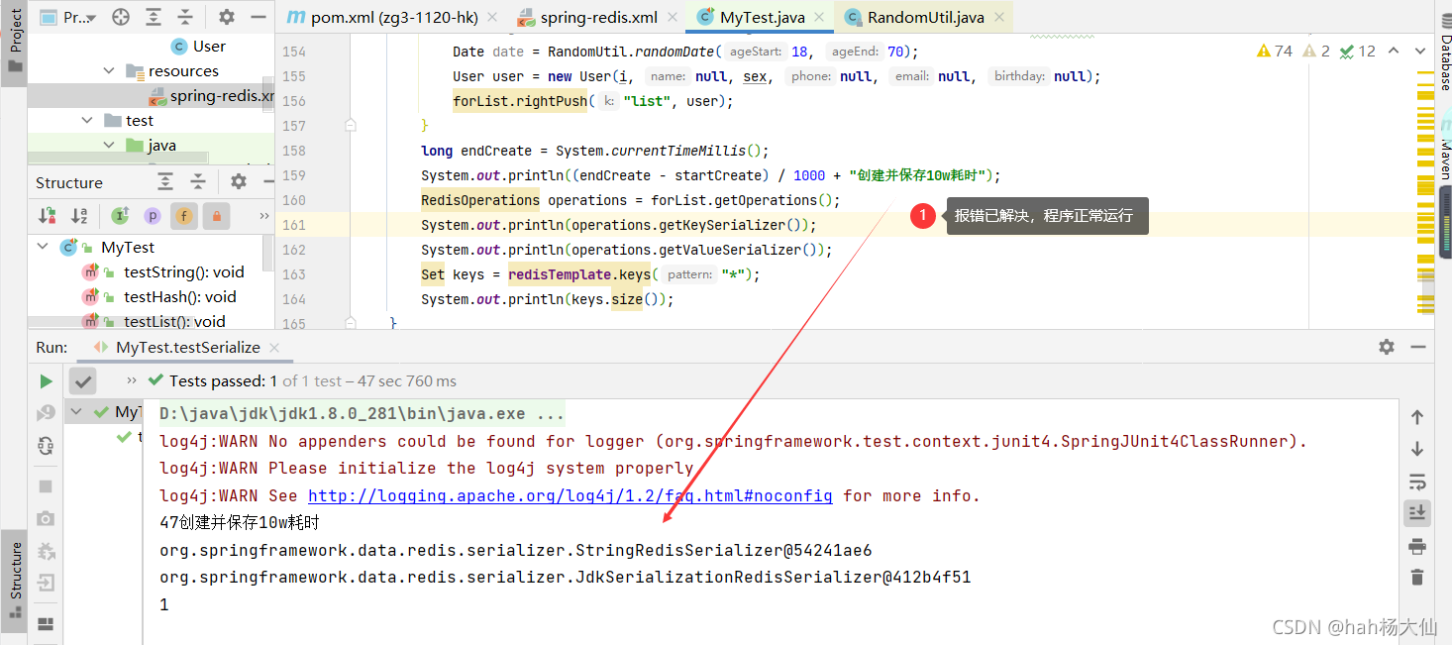Click rerun failed tests icon
This screenshot has width=1452, height=645.
[x=46, y=414]
